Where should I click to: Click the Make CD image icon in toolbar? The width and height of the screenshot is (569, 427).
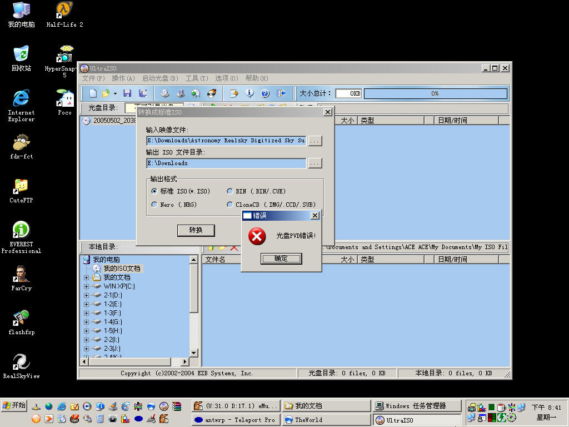point(181,93)
